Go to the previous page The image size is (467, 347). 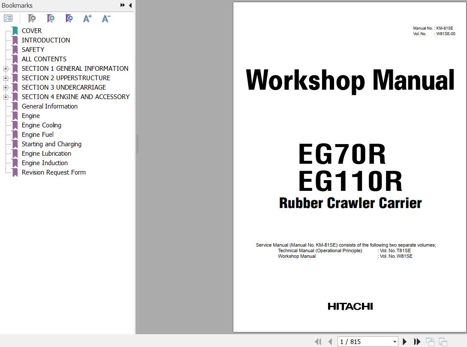(x=330, y=342)
